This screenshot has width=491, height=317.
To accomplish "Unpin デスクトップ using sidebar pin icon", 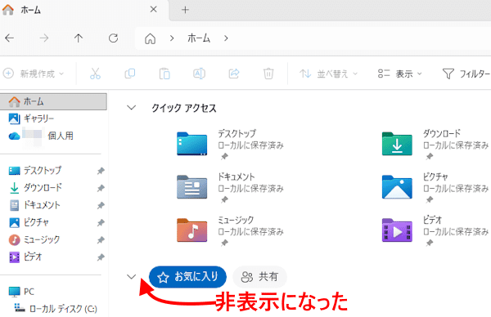I will click(x=101, y=171).
